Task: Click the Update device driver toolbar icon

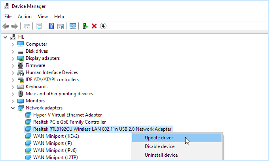Action: click(x=85, y=26)
